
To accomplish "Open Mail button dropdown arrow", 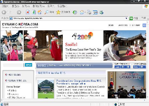I will 85,12.
